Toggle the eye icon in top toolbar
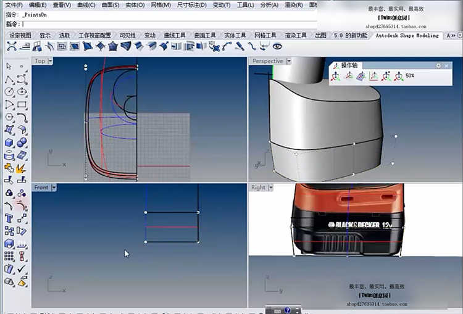This screenshot has width=463, height=314. [277, 46]
